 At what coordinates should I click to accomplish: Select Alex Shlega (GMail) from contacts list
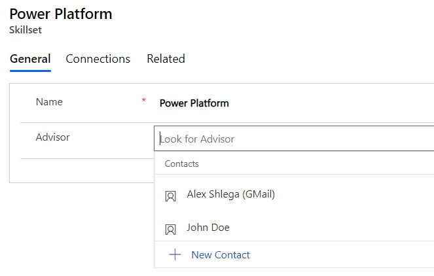tap(294, 194)
